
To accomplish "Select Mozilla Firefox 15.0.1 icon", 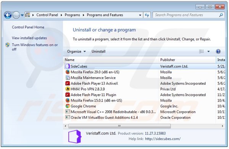I will 68,100.
